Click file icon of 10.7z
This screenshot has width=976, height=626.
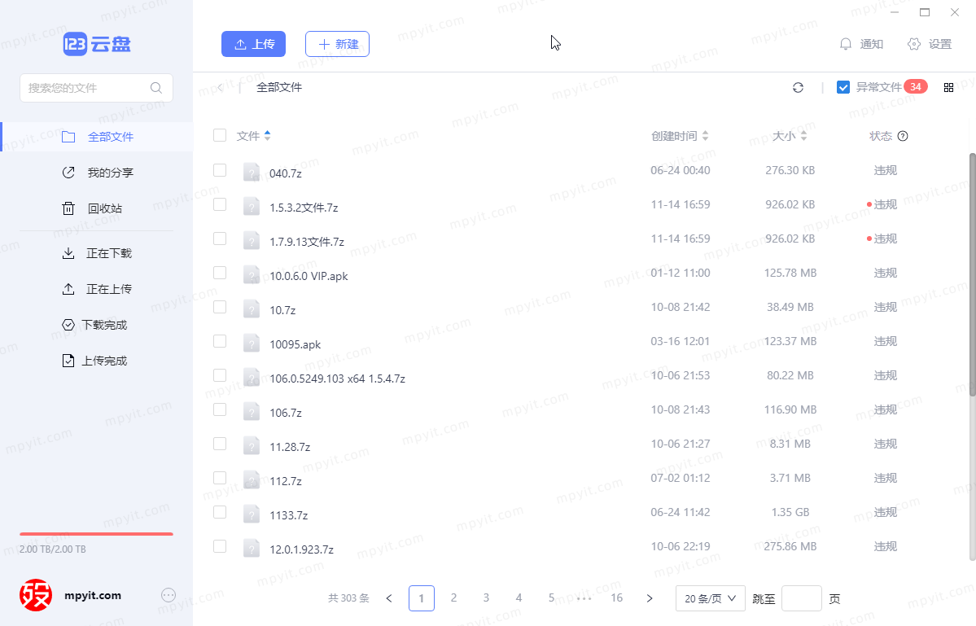(x=252, y=309)
